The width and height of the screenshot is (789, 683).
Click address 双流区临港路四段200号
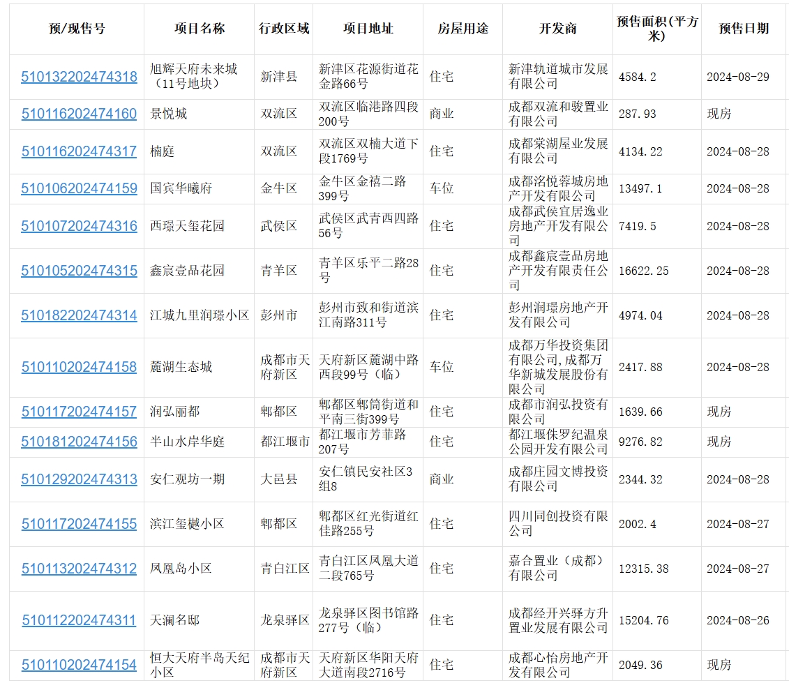point(368,114)
